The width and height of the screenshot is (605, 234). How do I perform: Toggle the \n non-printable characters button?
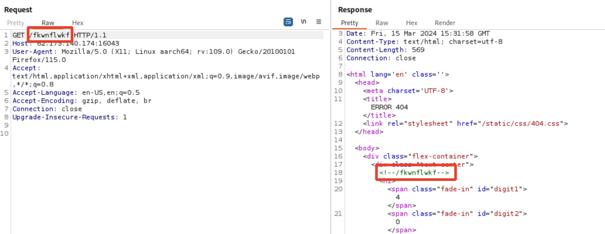(304, 22)
